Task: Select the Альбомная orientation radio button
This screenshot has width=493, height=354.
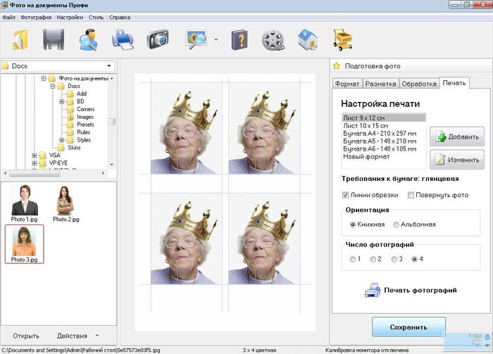Action: click(x=396, y=225)
